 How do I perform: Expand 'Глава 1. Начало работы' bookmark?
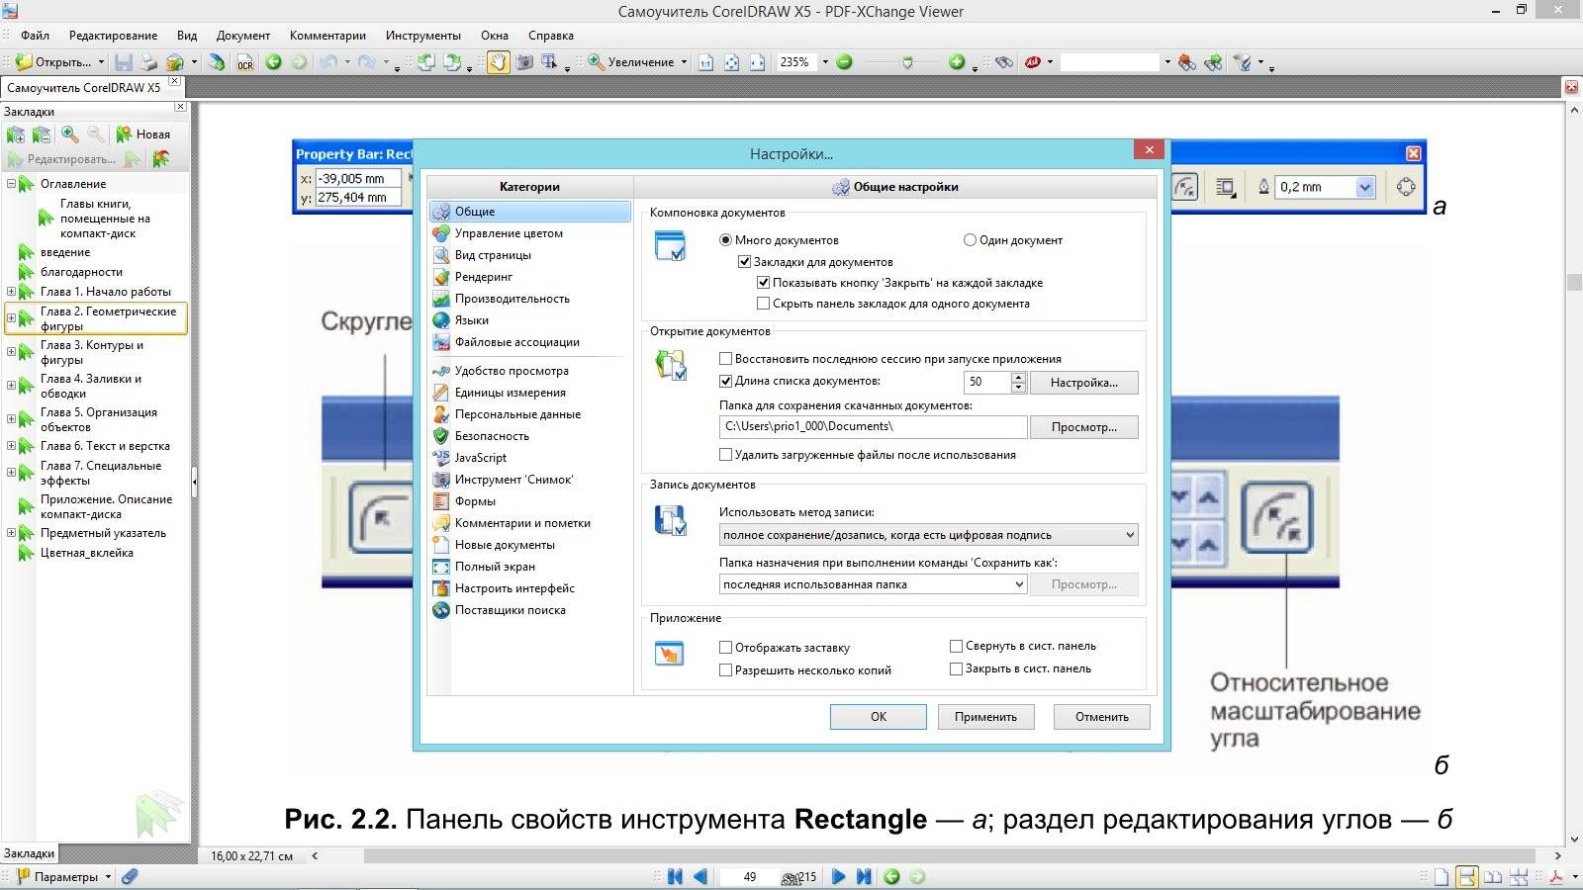(11, 292)
